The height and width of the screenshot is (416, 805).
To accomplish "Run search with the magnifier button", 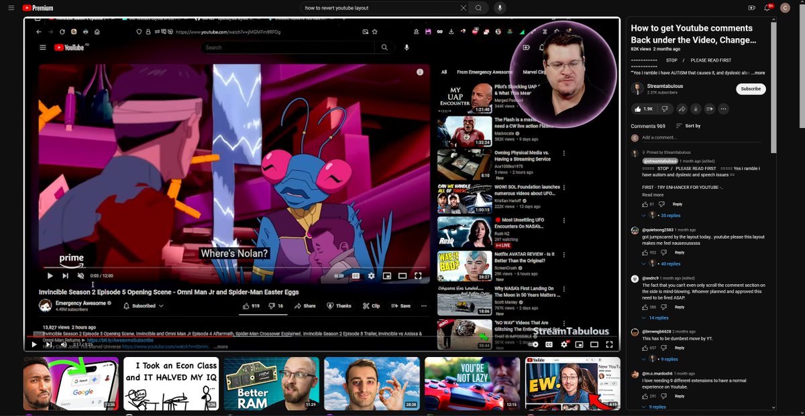I will tap(478, 8).
